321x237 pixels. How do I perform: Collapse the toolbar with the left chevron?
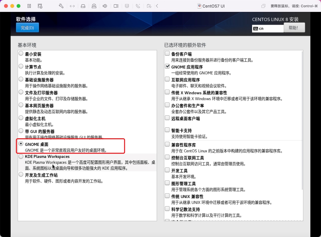[157, 6]
